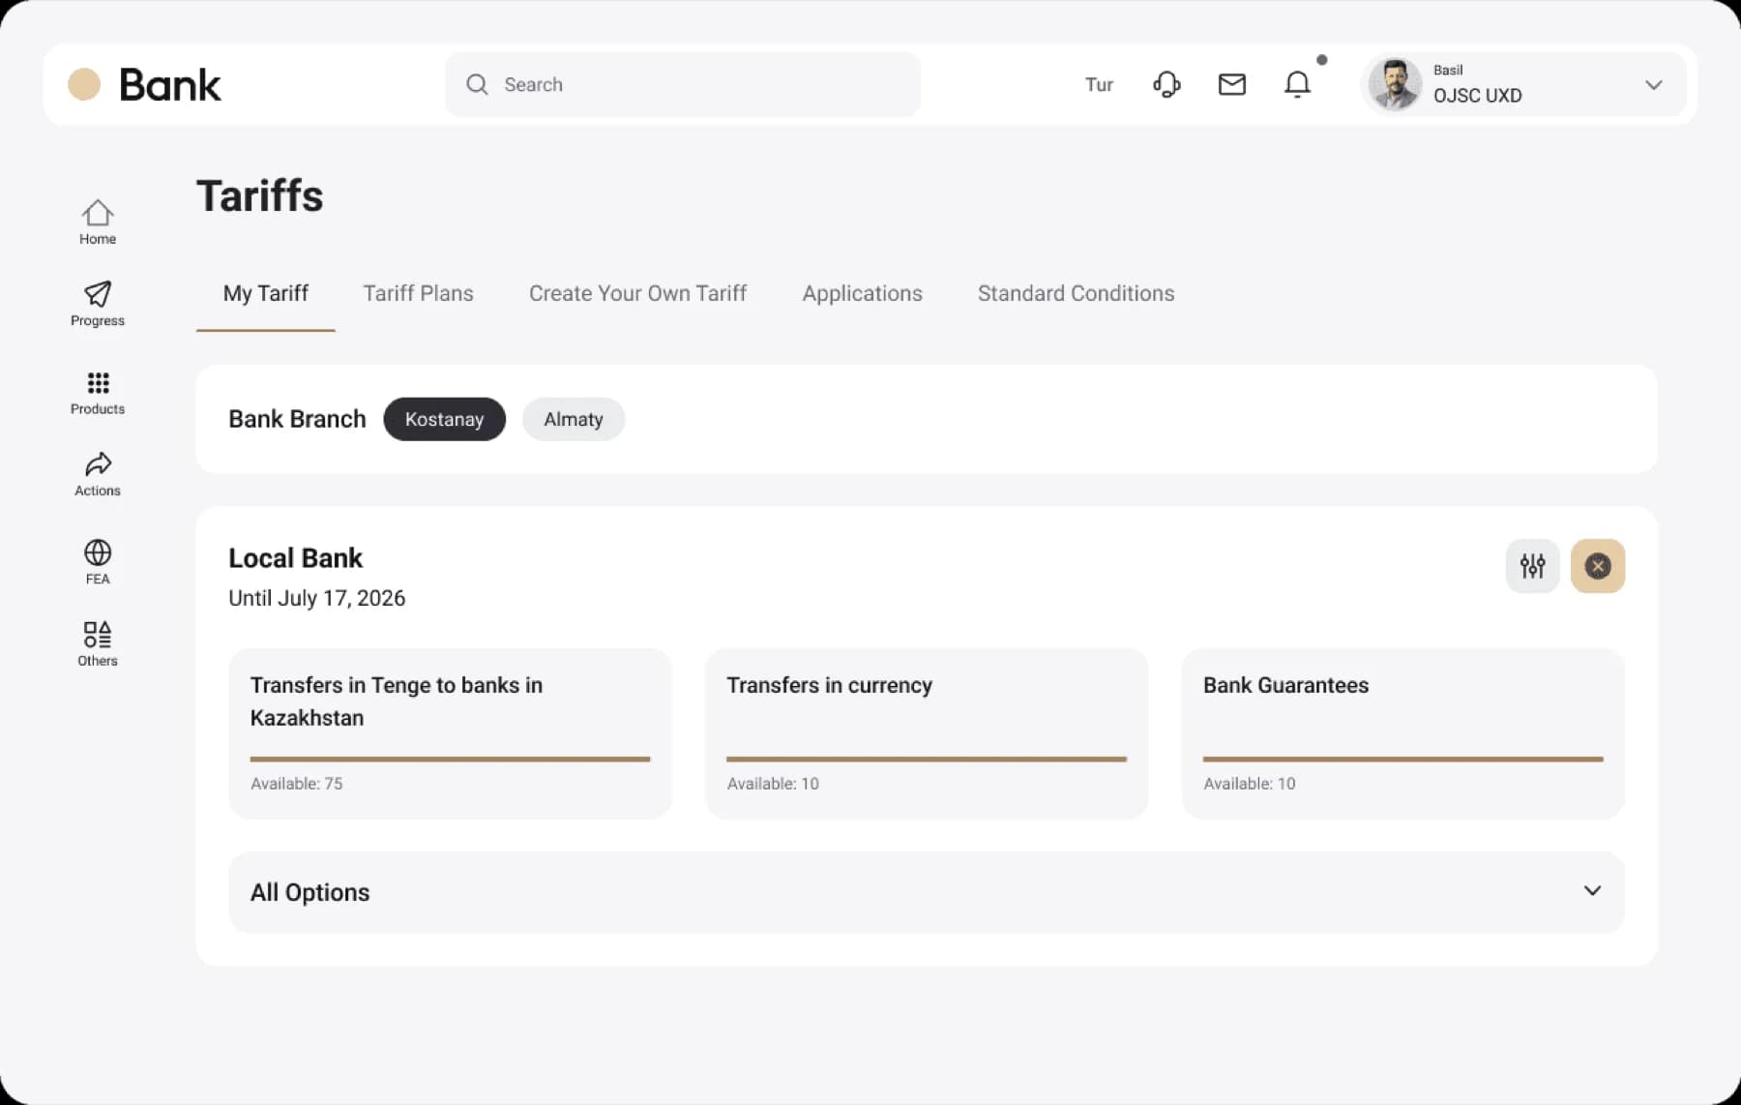Open the Others shapes icon
The width and height of the screenshot is (1741, 1105).
point(97,635)
